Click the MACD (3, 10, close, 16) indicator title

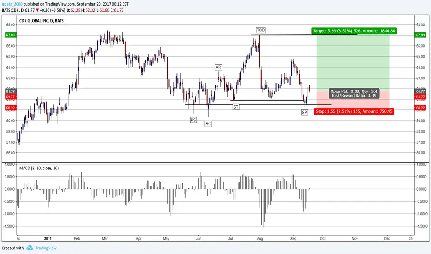pyautogui.click(x=39, y=168)
